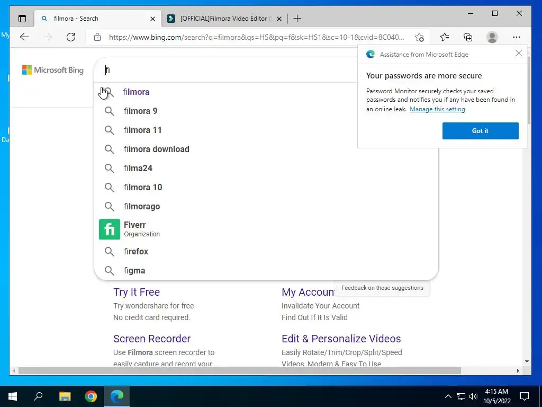Click the magnifier icon beside filmora 9
The height and width of the screenshot is (407, 542).
coord(109,111)
